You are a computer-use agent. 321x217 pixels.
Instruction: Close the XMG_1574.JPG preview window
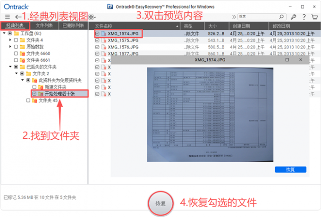coord(301,60)
